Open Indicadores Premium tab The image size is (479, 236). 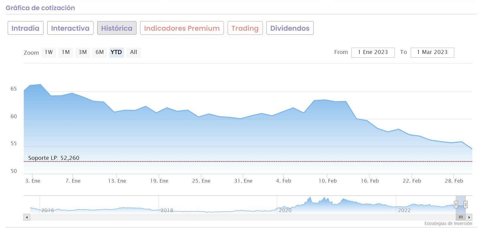pos(182,28)
